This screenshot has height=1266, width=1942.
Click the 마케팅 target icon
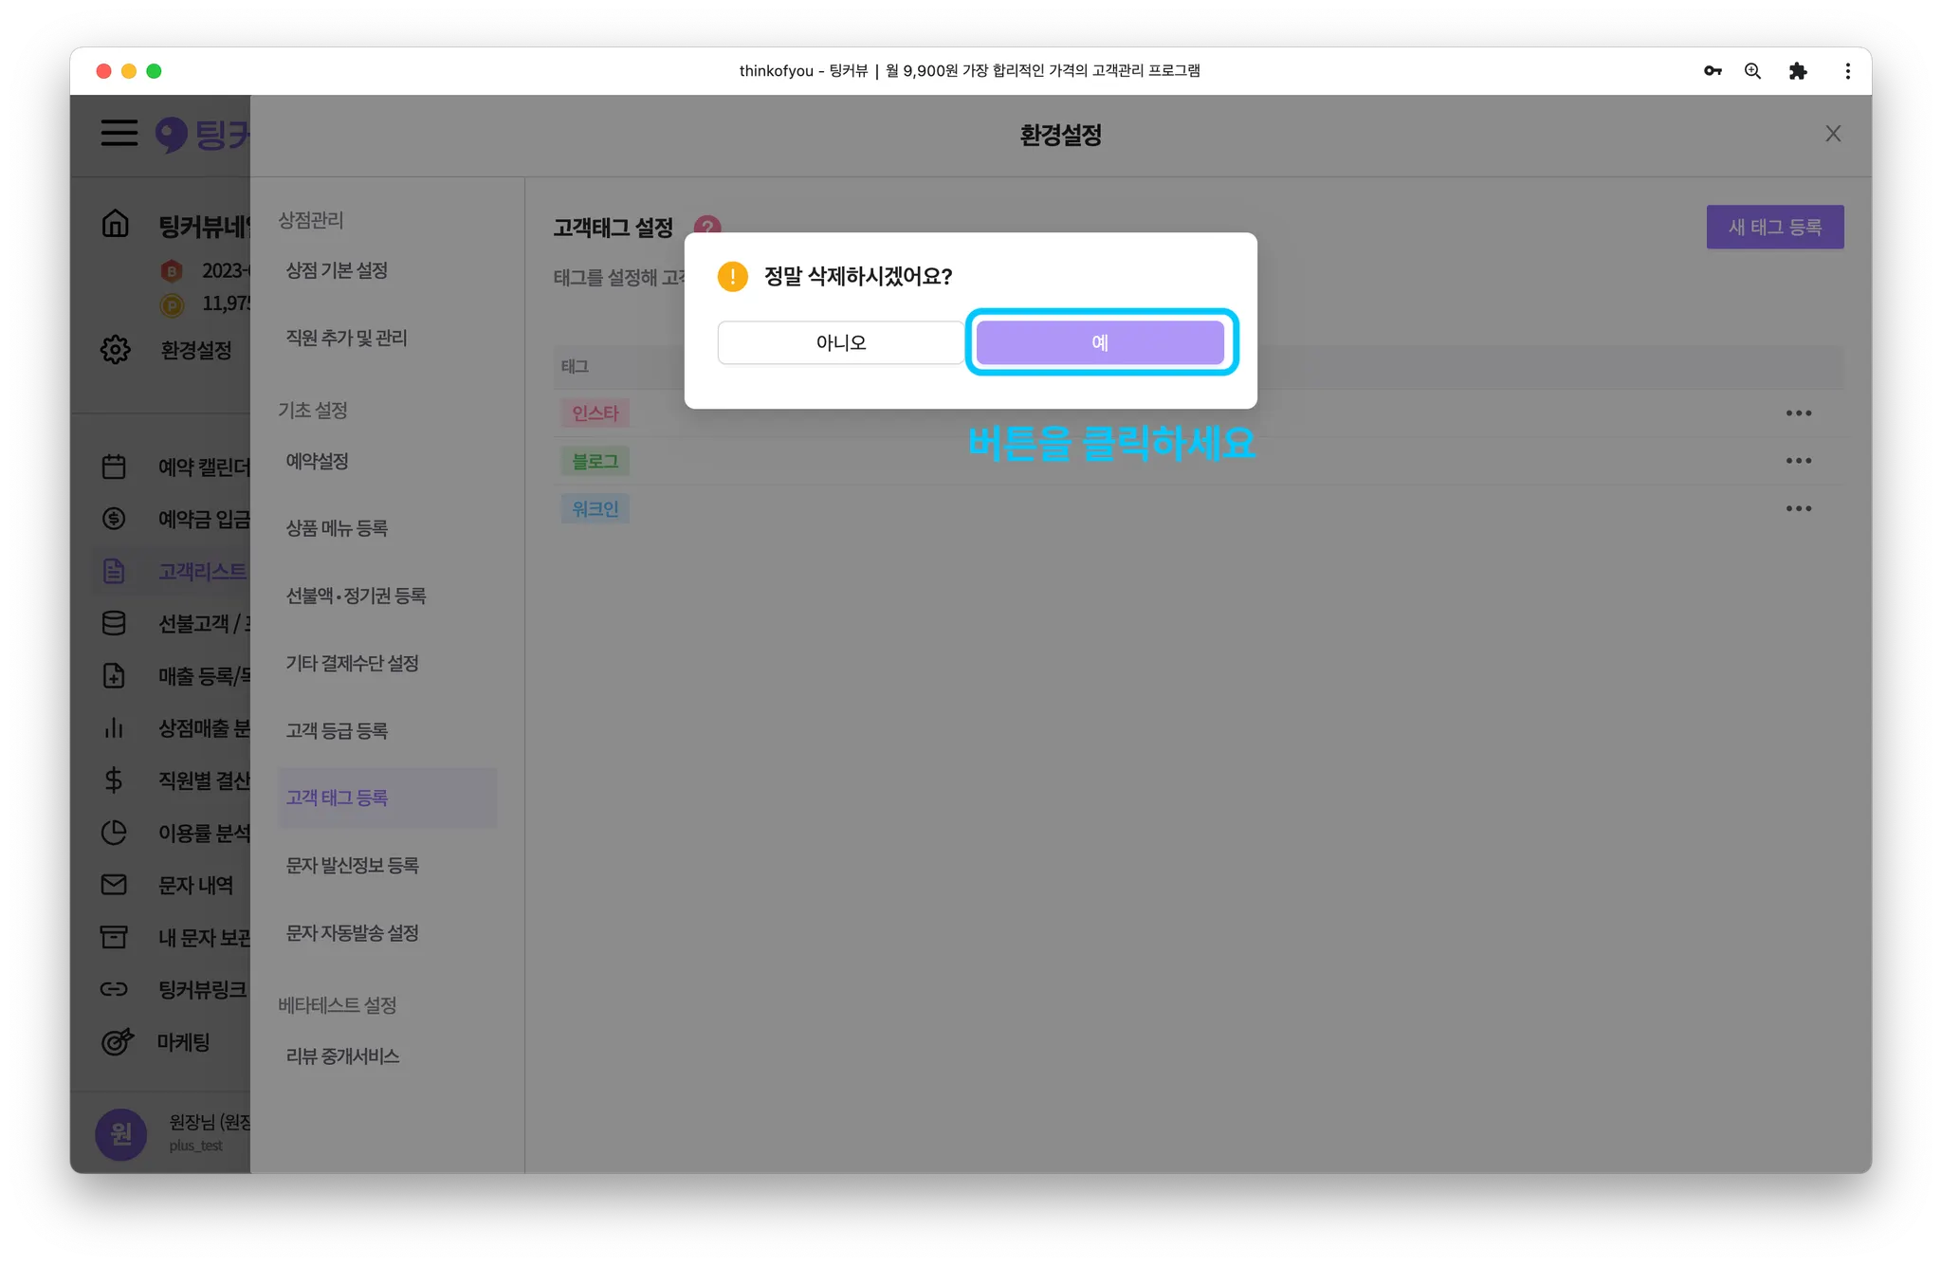(x=117, y=1041)
